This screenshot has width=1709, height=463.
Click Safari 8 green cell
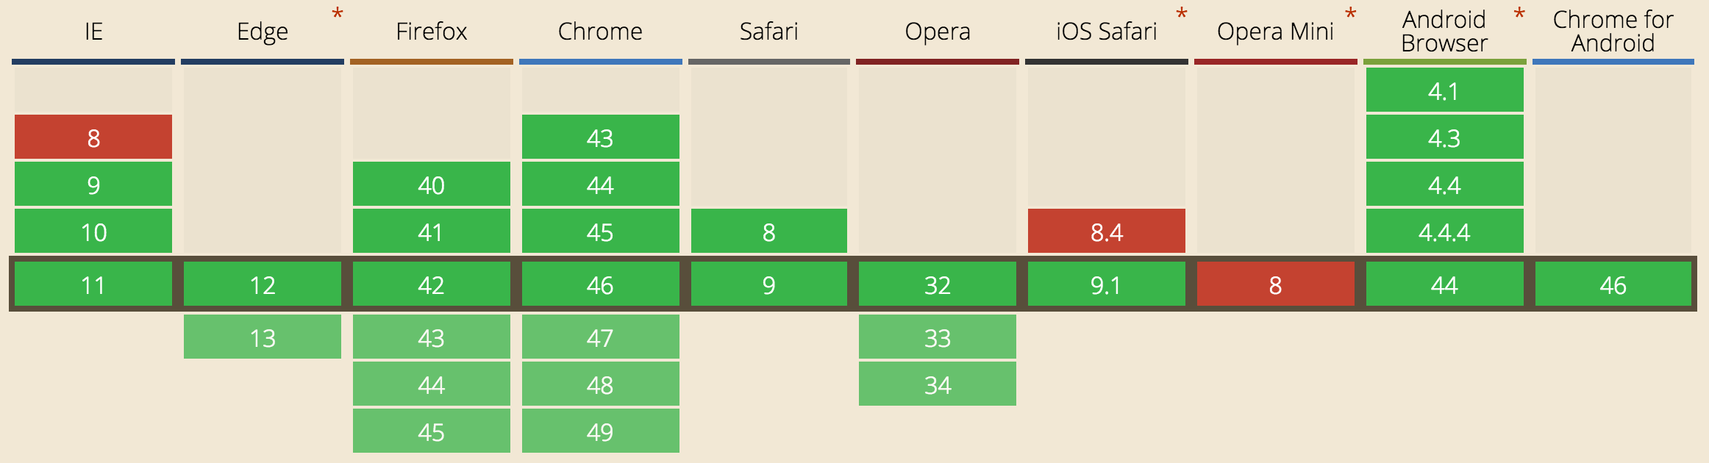(x=769, y=231)
